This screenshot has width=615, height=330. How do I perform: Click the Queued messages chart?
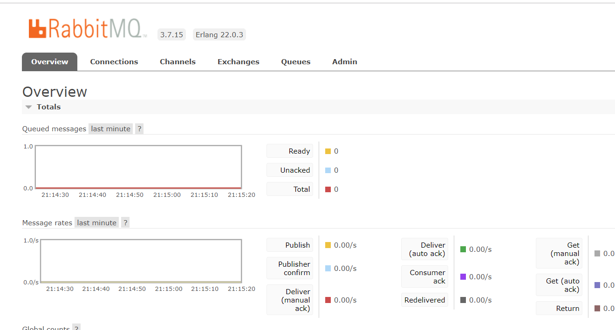point(138,167)
